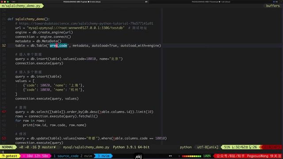Click the ,ekj keystroke overlay
The width and height of the screenshot is (283, 159).
[138, 156]
